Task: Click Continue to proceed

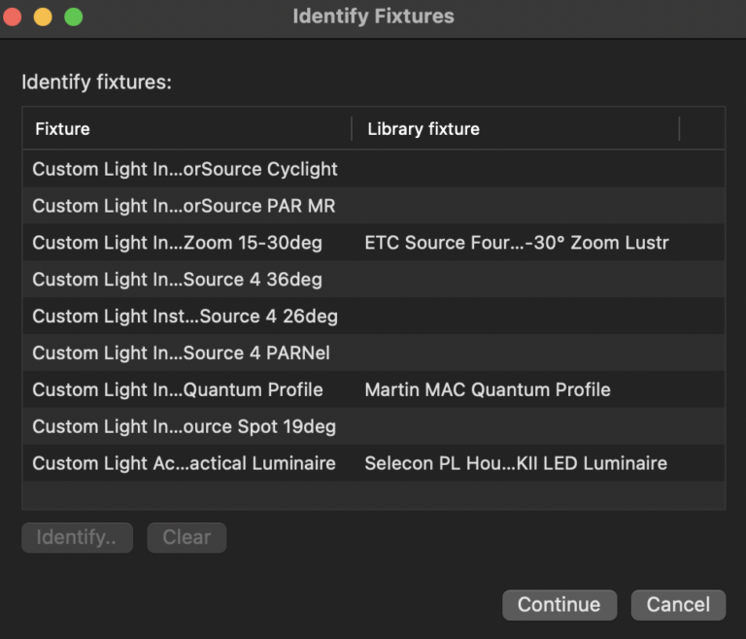Action: click(x=559, y=604)
